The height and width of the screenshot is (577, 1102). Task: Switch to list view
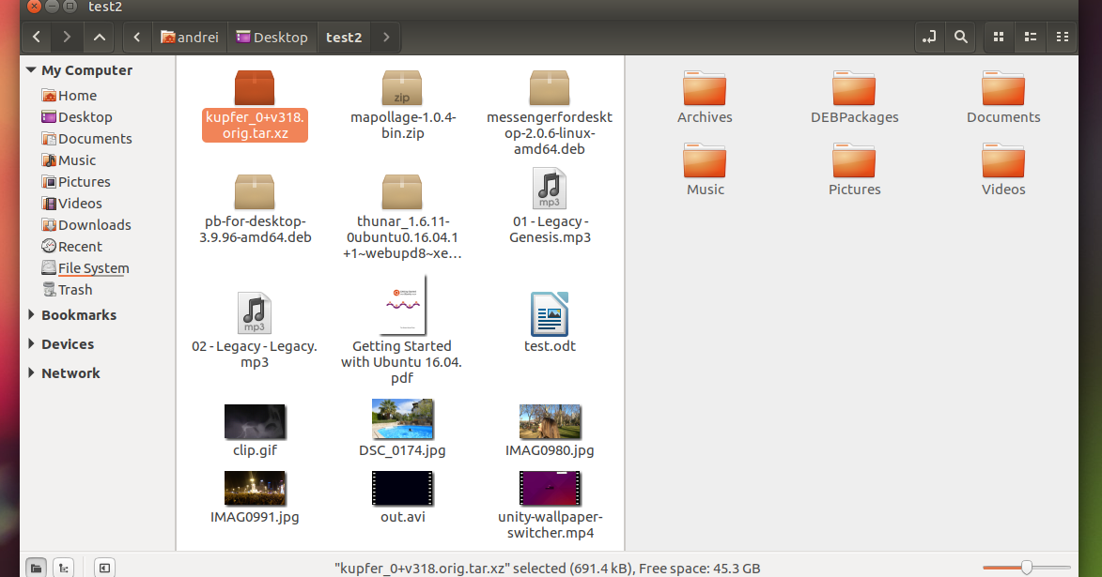click(x=1030, y=37)
